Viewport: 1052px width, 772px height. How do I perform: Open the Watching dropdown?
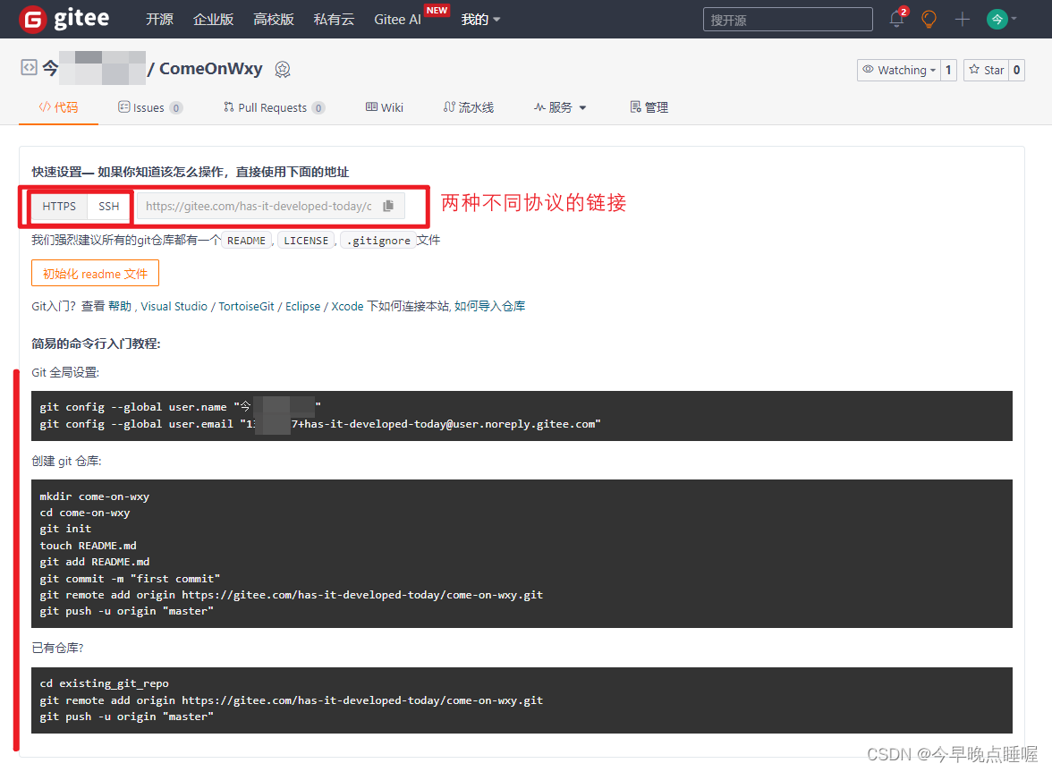[x=898, y=70]
